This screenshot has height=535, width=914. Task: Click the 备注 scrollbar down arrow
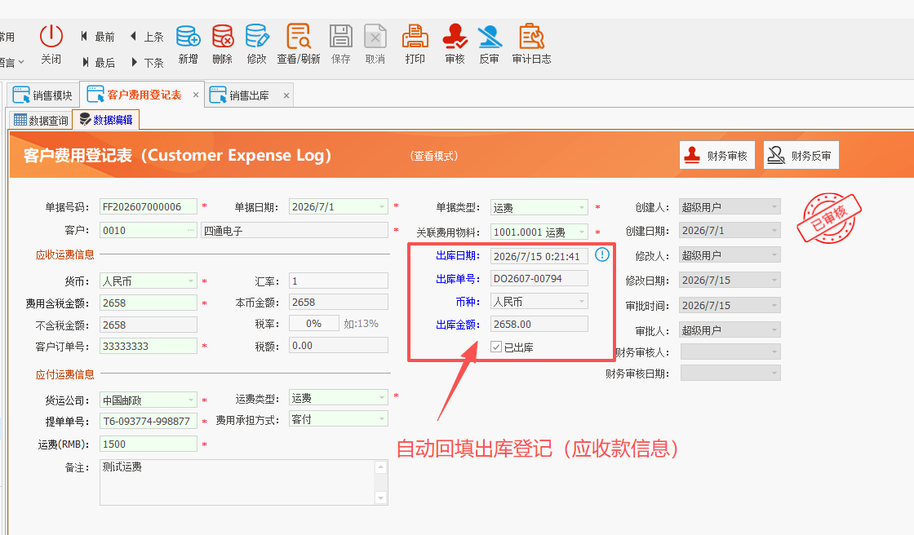pyautogui.click(x=380, y=497)
